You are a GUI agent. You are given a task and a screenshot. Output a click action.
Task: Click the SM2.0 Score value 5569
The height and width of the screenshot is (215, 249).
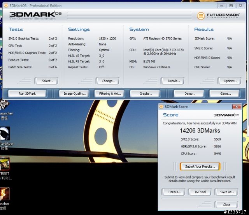(x=217, y=139)
